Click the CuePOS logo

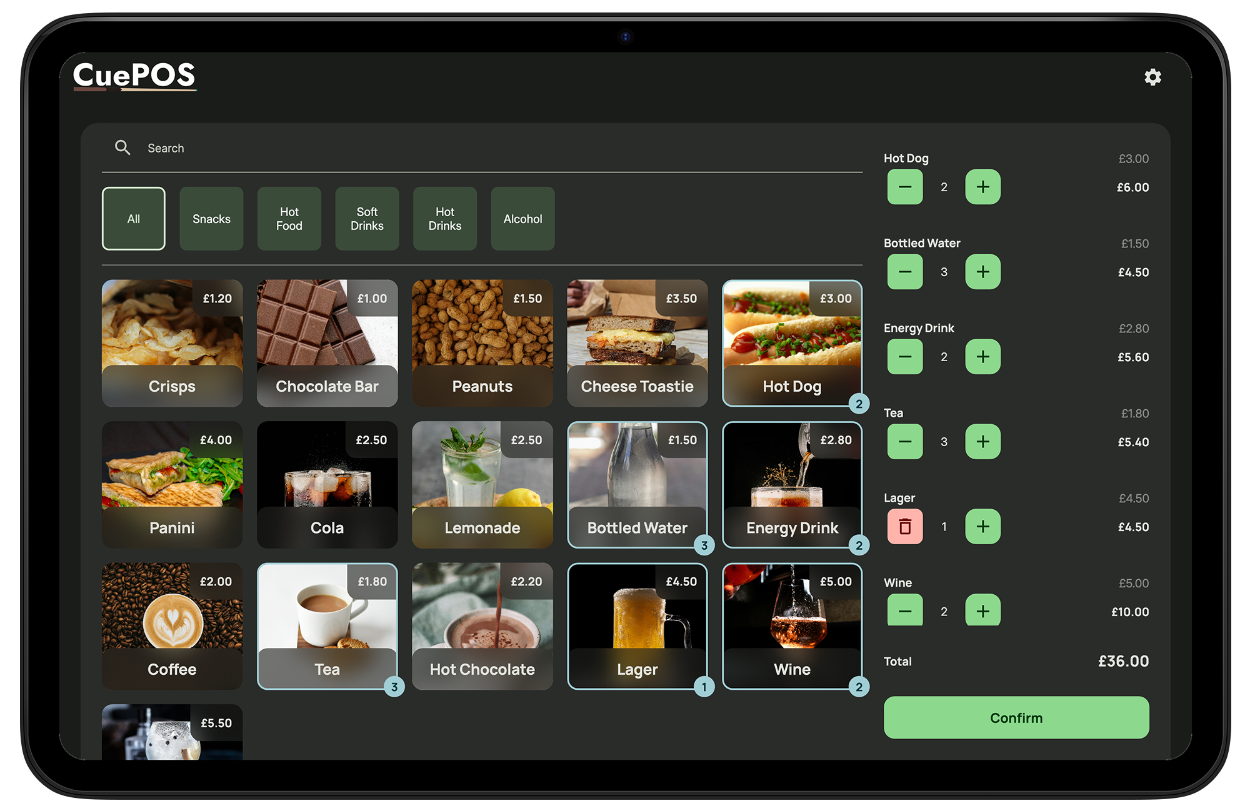point(134,76)
